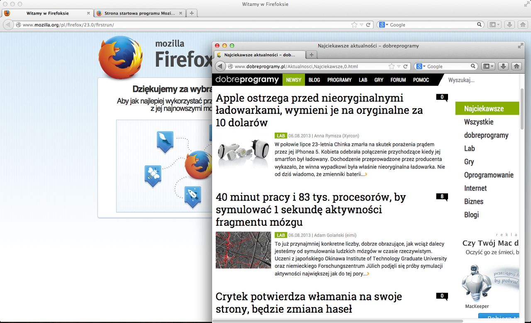Click the dobreprogramy site logo
Viewport: 531px width, 323px height.
[247, 80]
